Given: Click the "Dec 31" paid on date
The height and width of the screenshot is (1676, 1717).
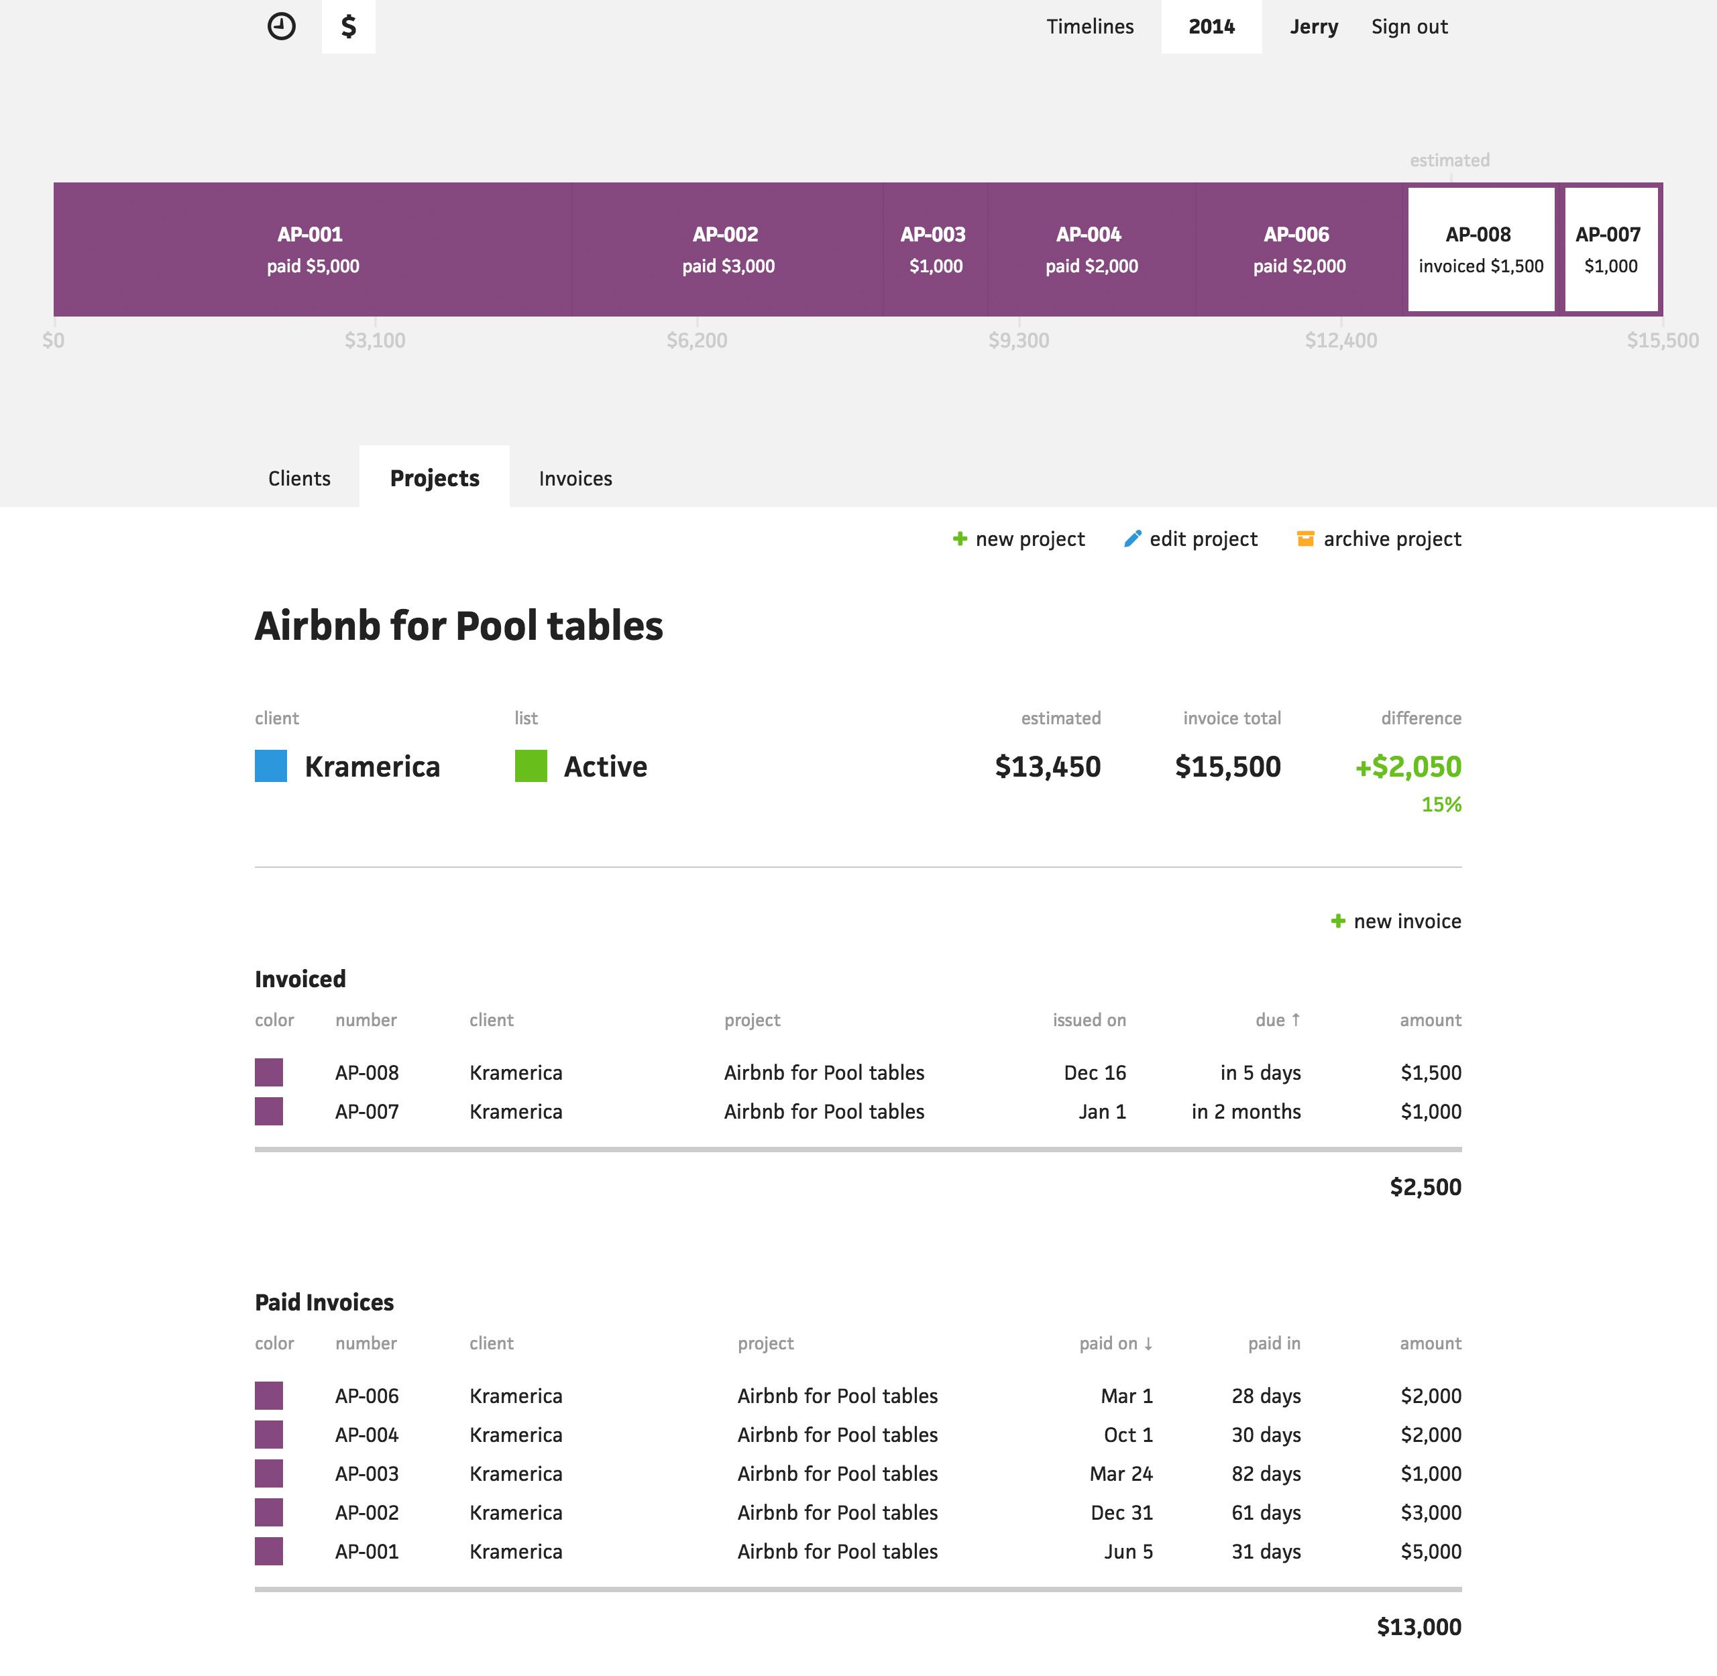Looking at the screenshot, I should click(1121, 1512).
